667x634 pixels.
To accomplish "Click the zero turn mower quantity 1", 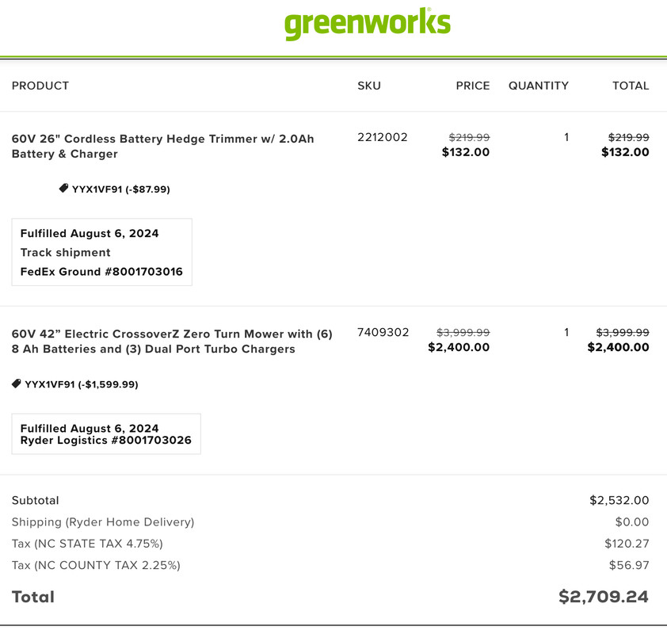I will pos(566,332).
